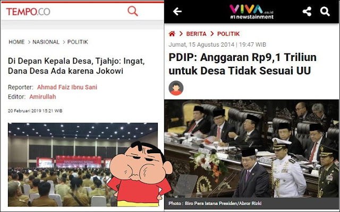Open the Tempo meeting hall photo
Image resolution: width=340 pixels, height=212 pixels.
pyautogui.click(x=83, y=165)
